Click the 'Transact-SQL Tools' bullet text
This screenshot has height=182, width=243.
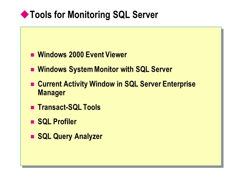69,107
